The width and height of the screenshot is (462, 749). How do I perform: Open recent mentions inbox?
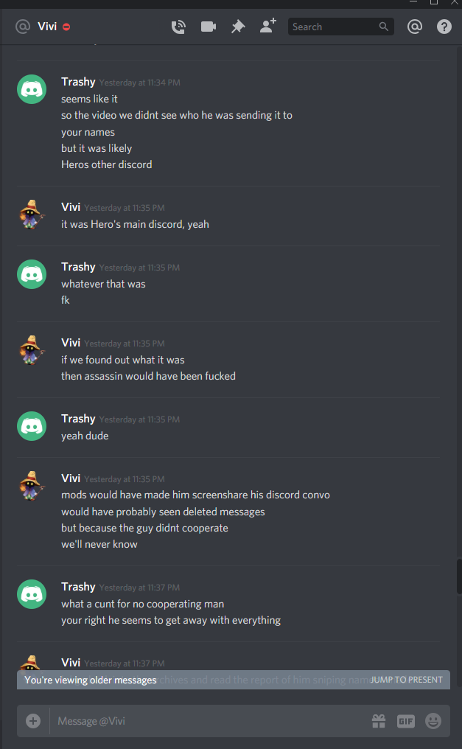point(415,27)
